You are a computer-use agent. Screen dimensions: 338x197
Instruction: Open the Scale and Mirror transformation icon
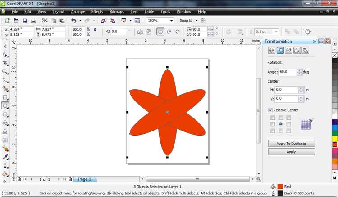click(x=288, y=50)
